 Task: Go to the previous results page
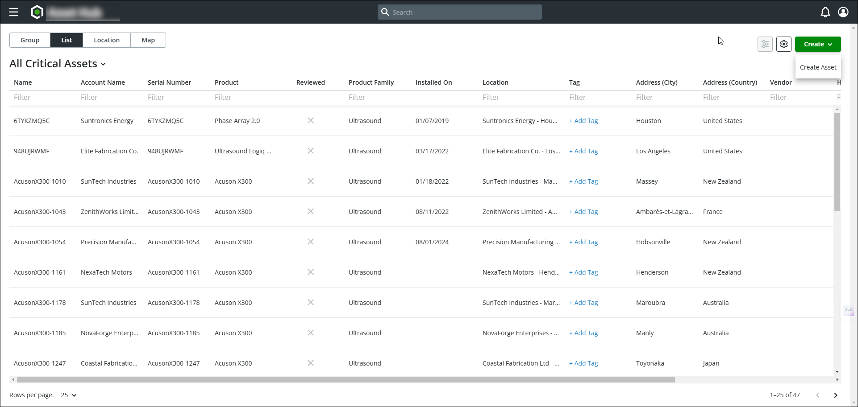pyautogui.click(x=818, y=395)
